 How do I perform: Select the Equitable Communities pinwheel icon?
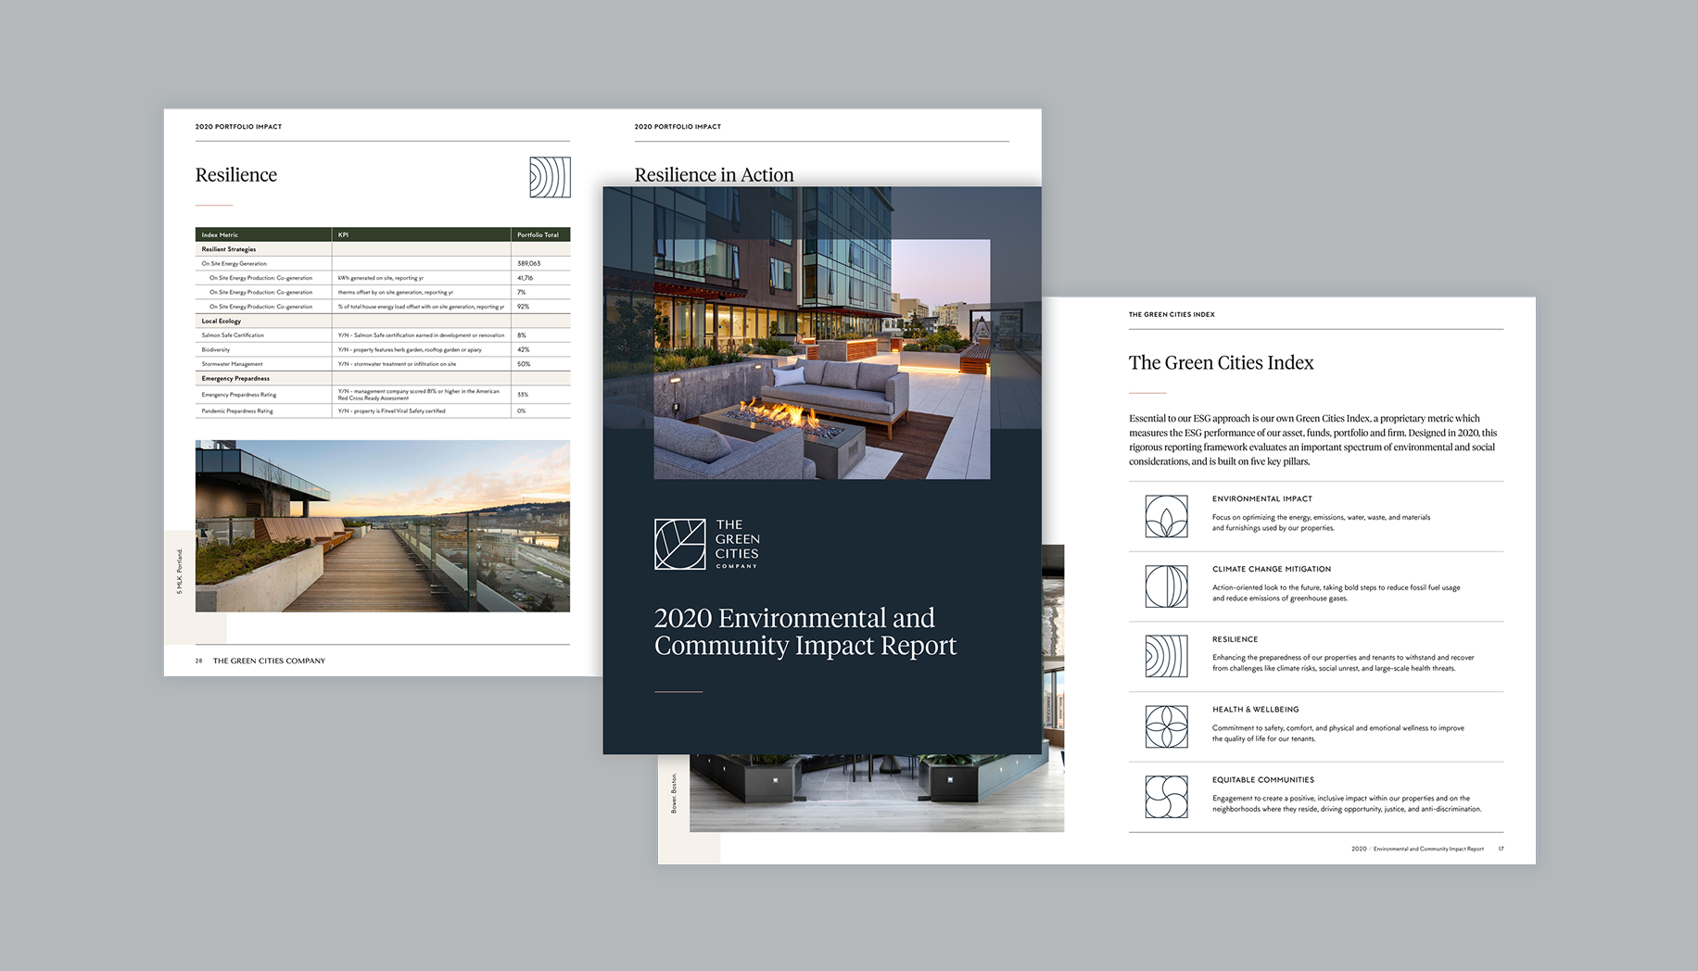point(1165,796)
